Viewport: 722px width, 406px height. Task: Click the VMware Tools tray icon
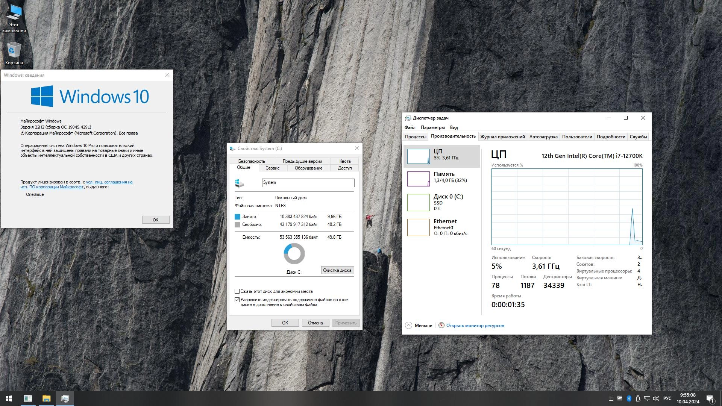[620, 398]
